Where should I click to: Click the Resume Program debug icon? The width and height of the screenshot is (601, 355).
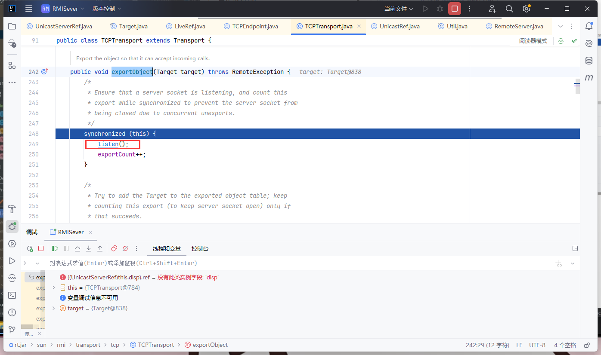point(55,248)
